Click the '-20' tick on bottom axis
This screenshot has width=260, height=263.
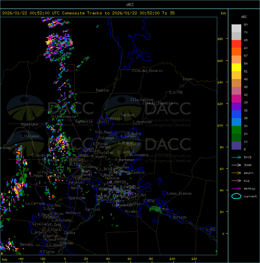[x=42, y=259]
